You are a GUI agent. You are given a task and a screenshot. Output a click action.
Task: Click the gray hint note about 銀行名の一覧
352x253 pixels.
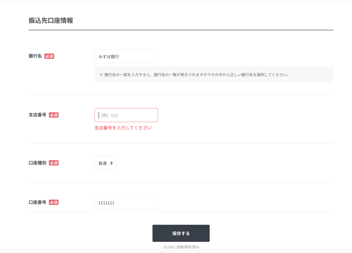click(x=214, y=74)
